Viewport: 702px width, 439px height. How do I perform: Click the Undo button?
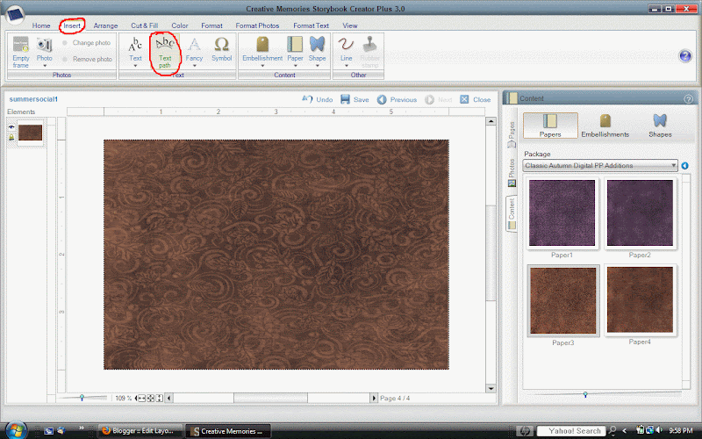click(x=318, y=100)
